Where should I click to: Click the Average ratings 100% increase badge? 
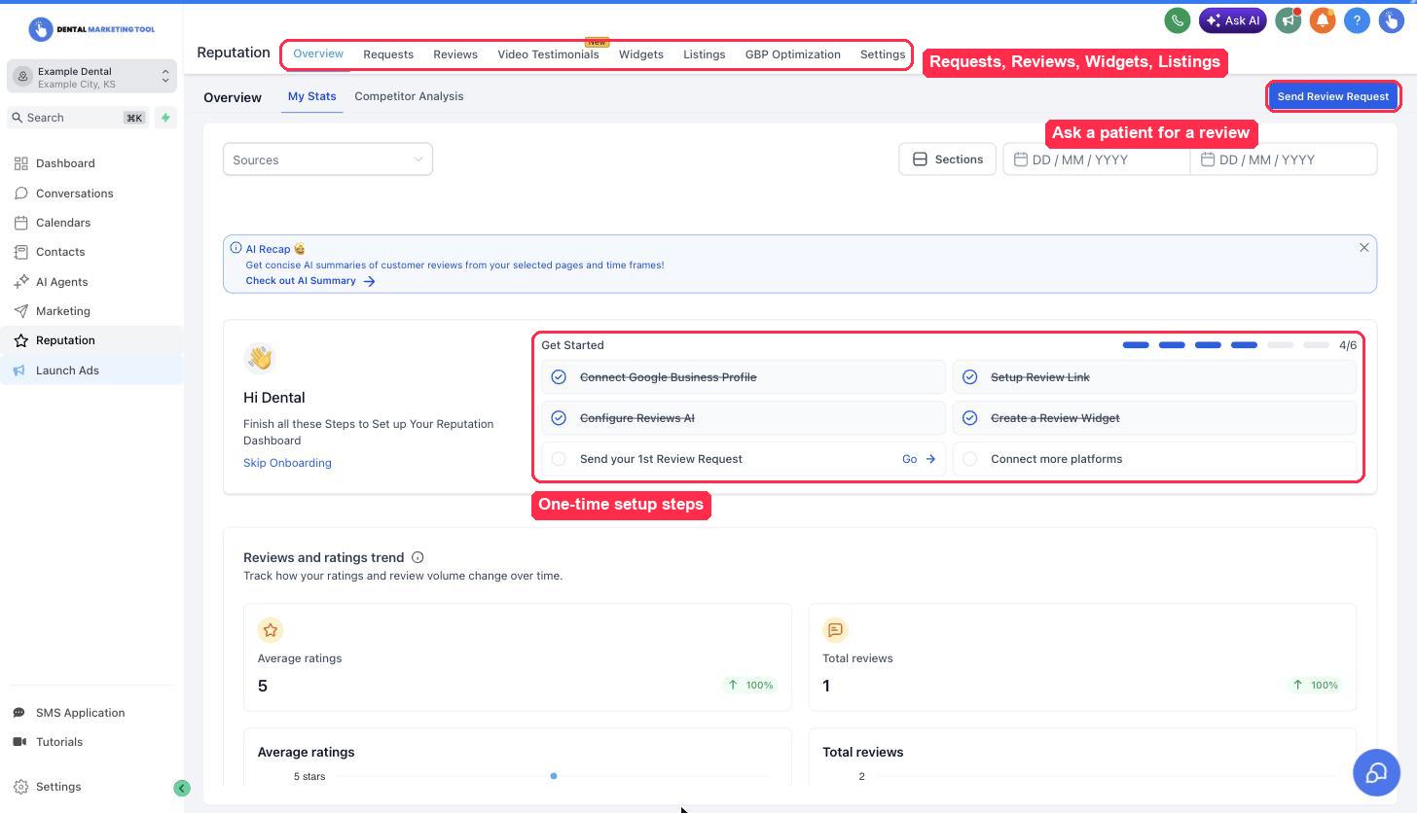[x=749, y=686]
